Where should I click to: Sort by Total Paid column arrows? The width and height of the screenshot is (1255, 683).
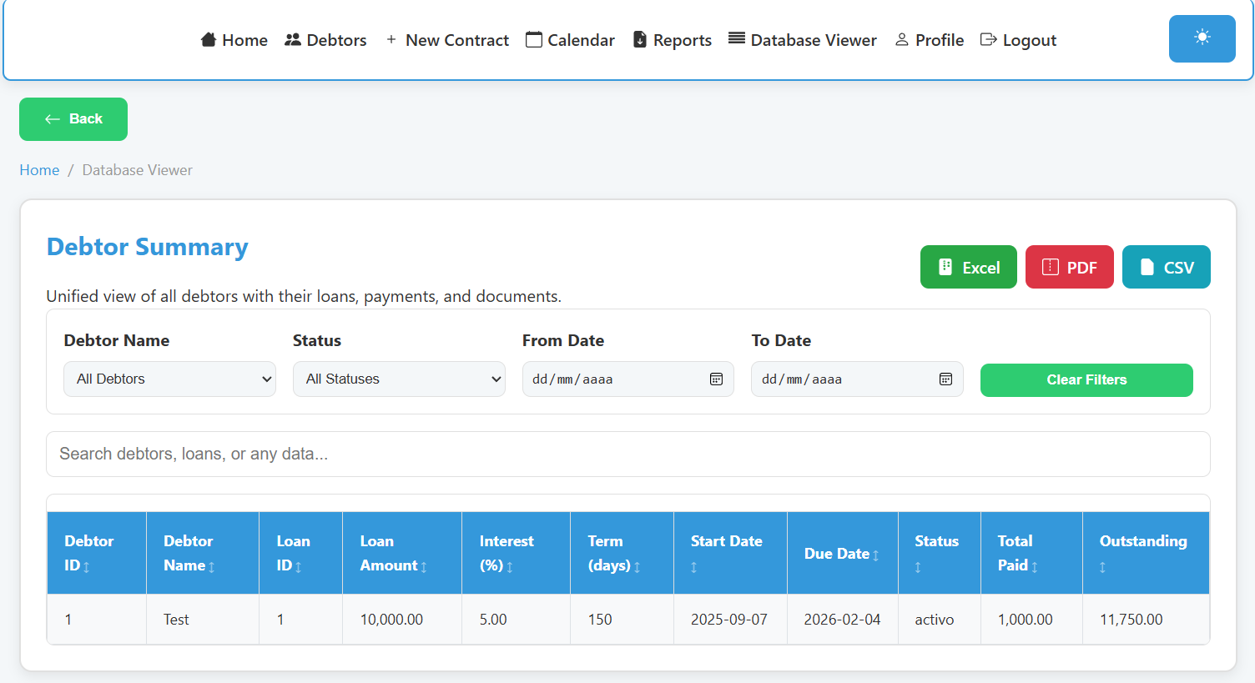(x=1035, y=567)
